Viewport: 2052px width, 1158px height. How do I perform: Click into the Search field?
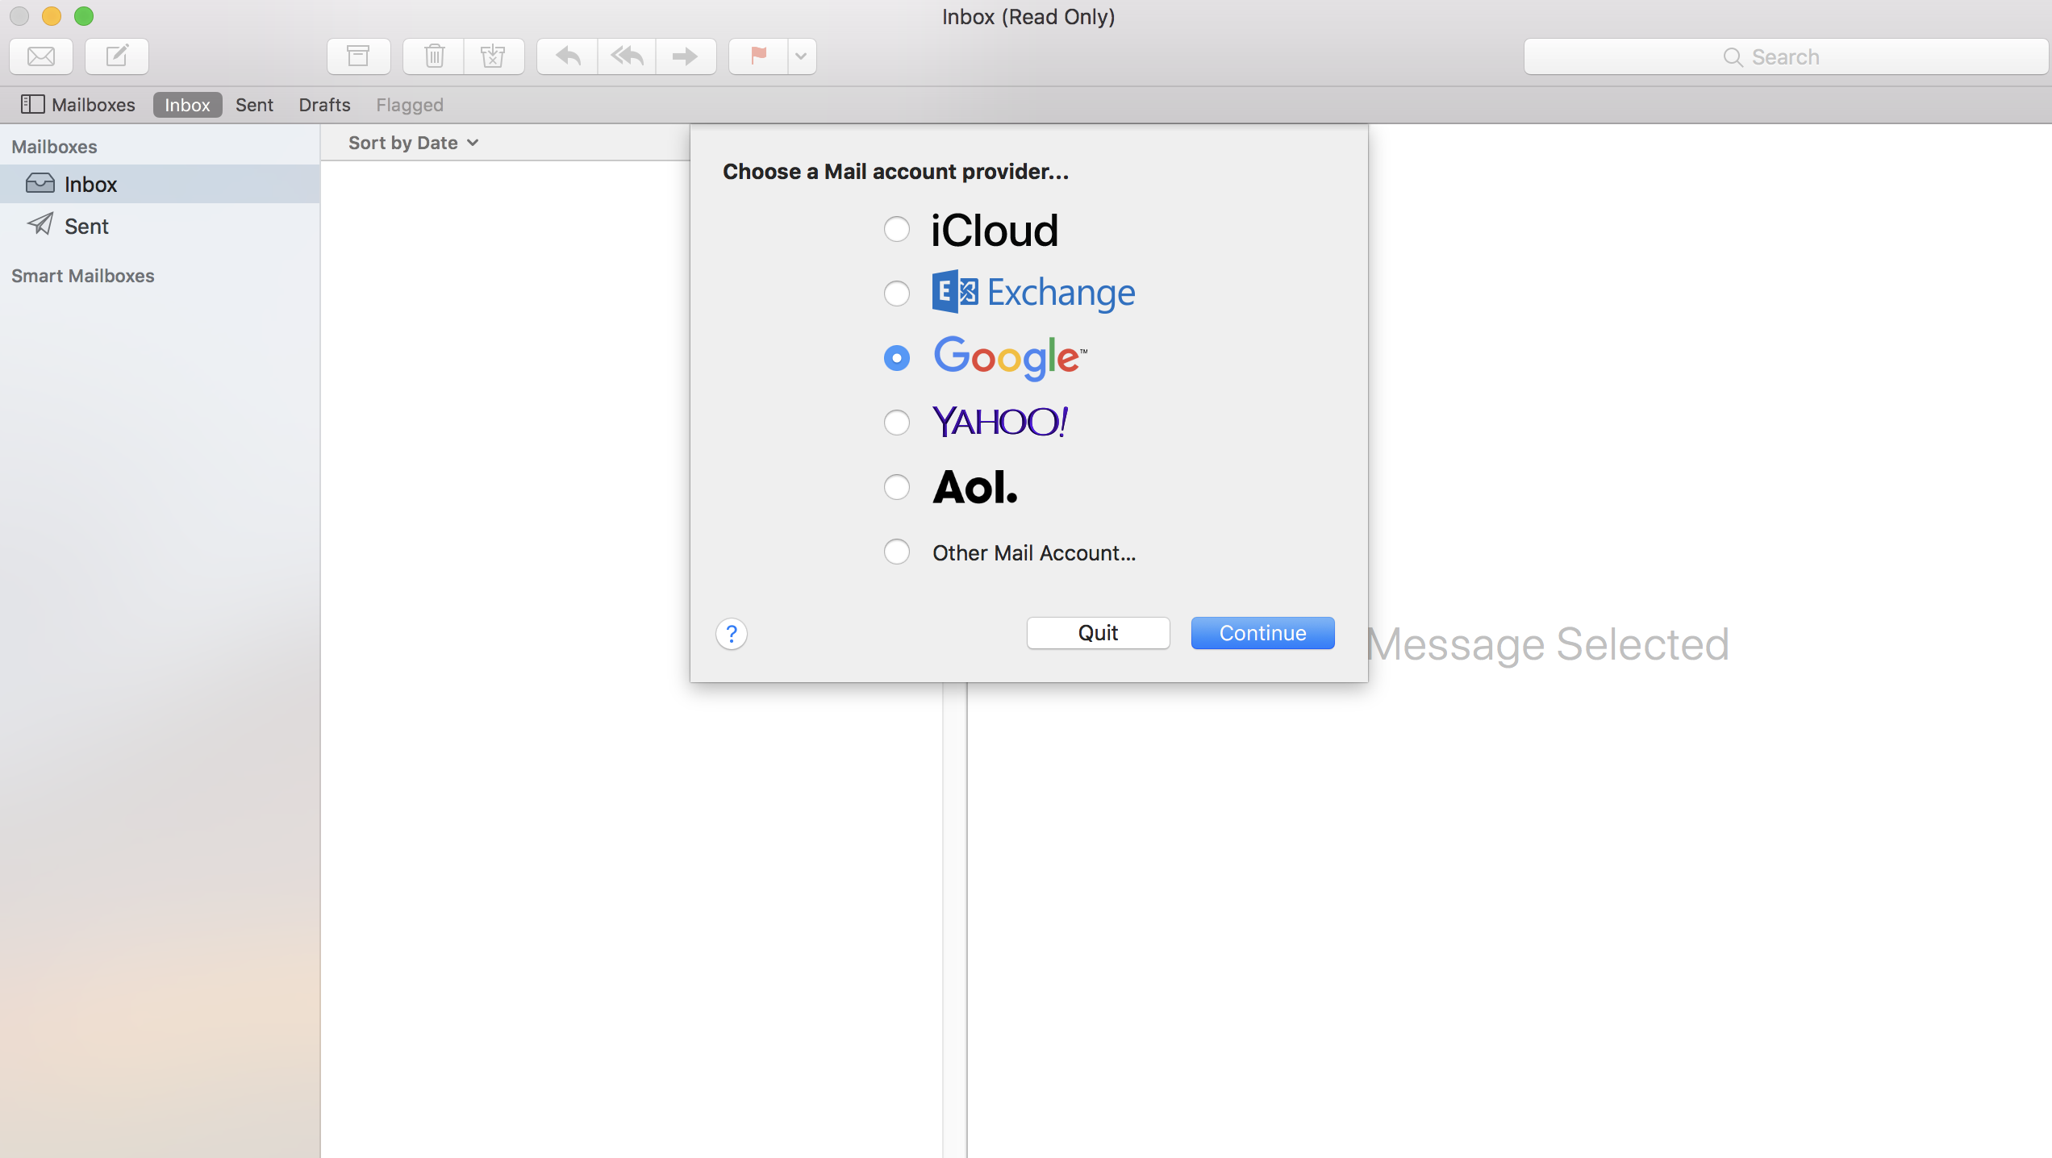pos(1785,56)
